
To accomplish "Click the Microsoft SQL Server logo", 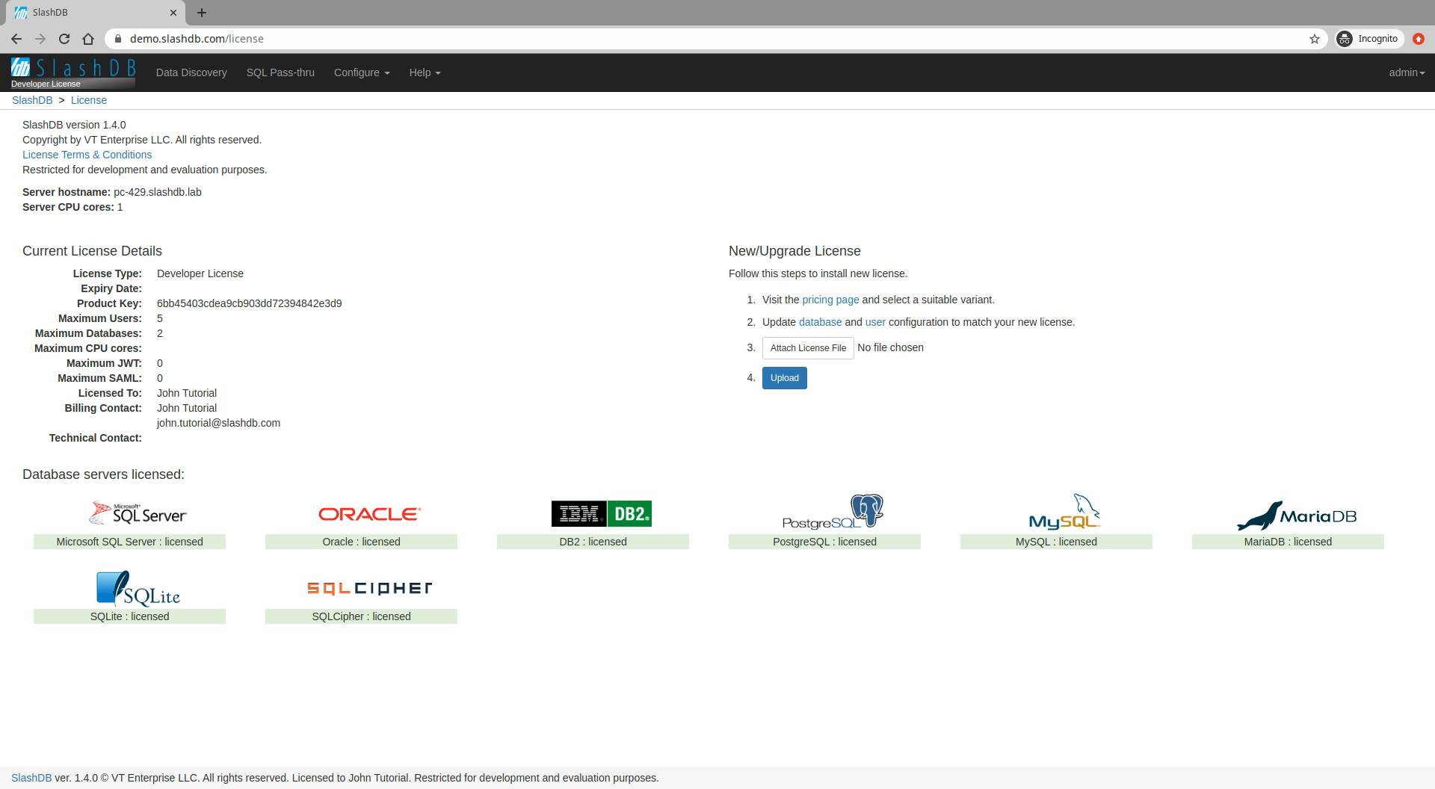I will point(138,513).
